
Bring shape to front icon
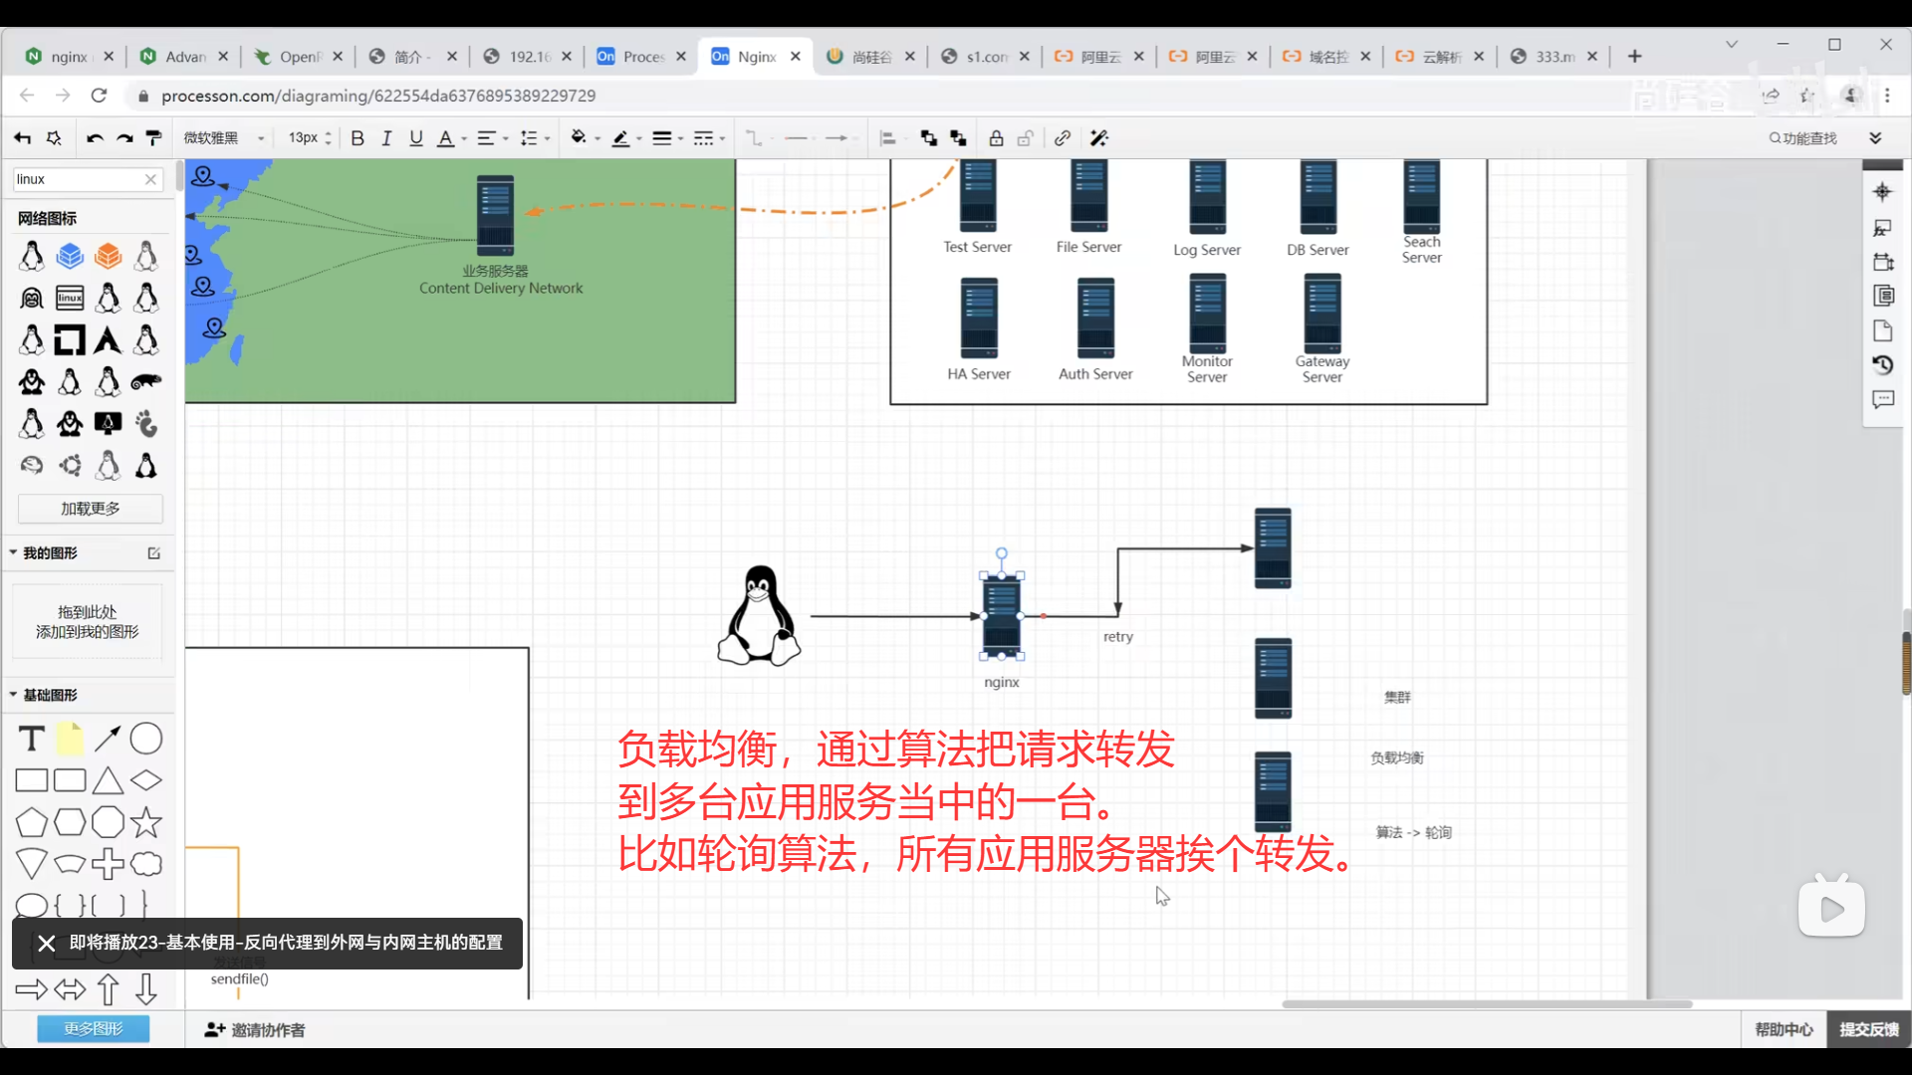pos(928,138)
